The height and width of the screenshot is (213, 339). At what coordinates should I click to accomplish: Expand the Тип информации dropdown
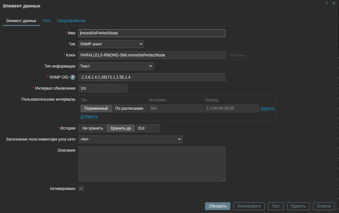pyautogui.click(x=116, y=66)
